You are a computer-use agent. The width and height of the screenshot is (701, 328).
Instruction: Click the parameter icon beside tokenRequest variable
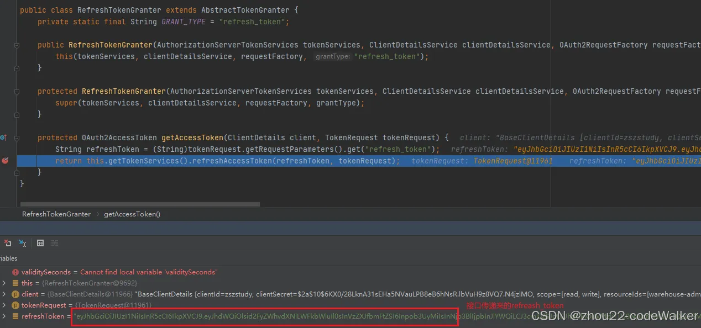point(15,305)
